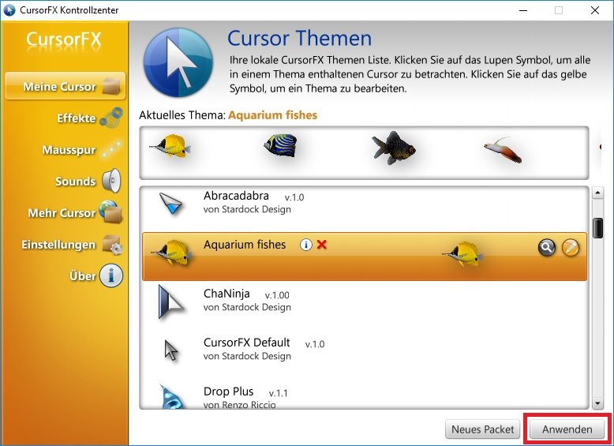The height and width of the screenshot is (446, 614).
Task: Click the current theme name Aquarium fishes
Action: [272, 115]
